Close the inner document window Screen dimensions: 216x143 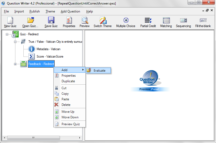(x=212, y=10)
